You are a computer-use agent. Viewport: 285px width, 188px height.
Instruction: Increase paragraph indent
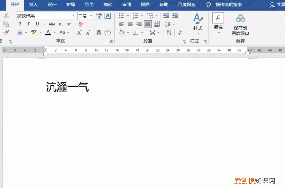175,16
